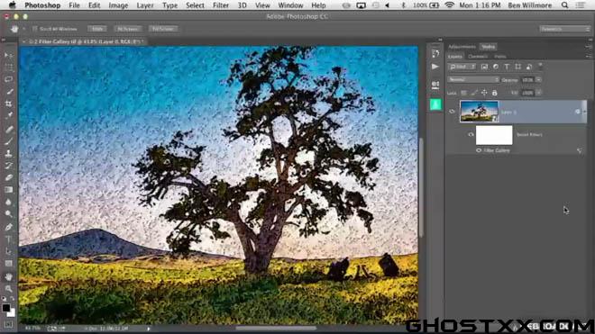Switch to the Channels tab
595x334 pixels.
click(x=478, y=57)
